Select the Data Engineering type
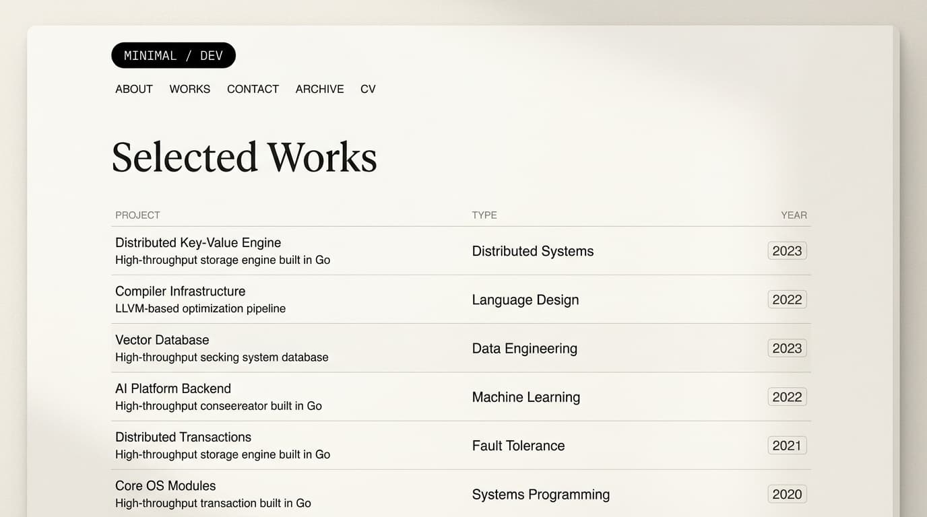The width and height of the screenshot is (927, 517). pyautogui.click(x=525, y=348)
